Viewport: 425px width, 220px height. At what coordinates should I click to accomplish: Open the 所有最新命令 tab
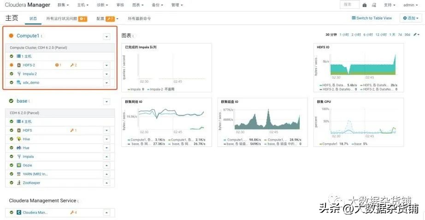point(139,19)
